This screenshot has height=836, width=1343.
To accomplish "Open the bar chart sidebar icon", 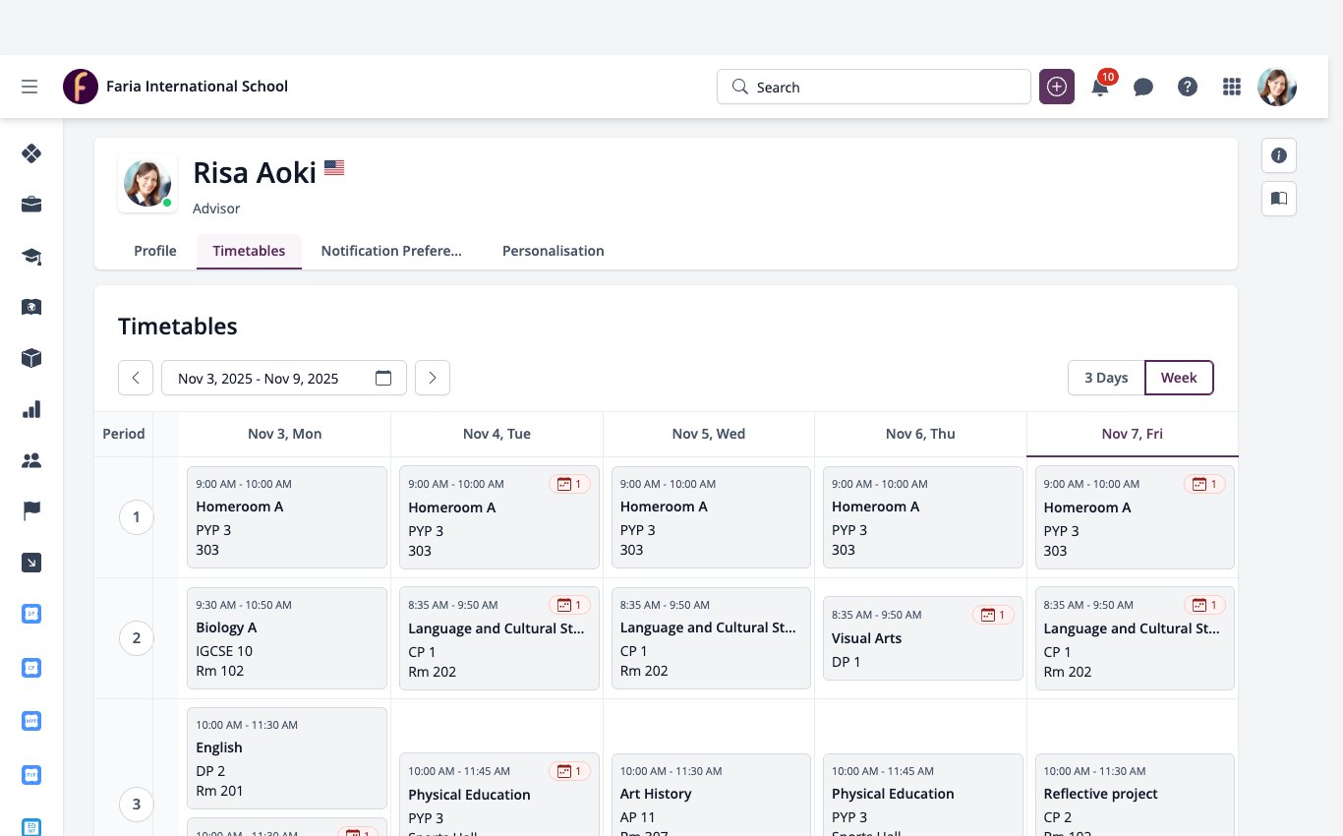I will [31, 409].
